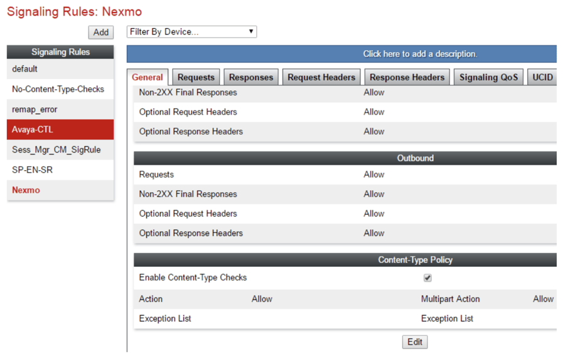Image resolution: width=565 pixels, height=356 pixels.
Task: Open the Request Headers tab
Action: point(321,77)
